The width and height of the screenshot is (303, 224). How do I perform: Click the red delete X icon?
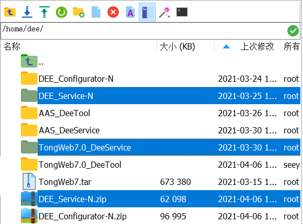click(113, 12)
